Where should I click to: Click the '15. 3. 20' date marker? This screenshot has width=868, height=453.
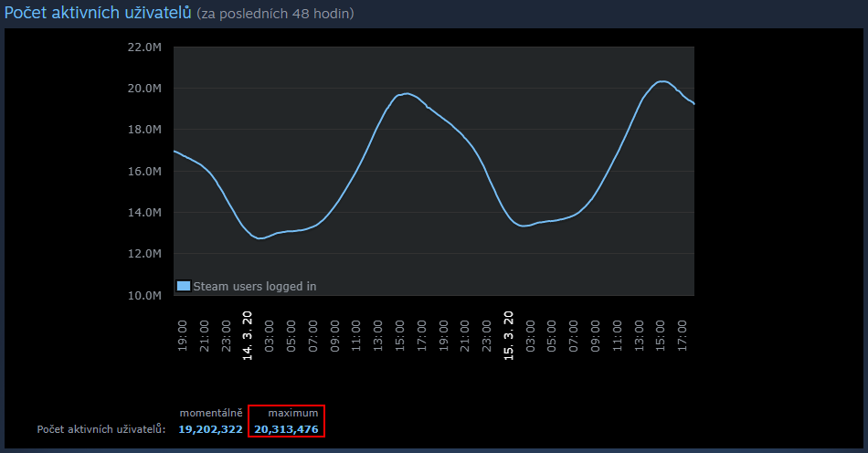(509, 335)
